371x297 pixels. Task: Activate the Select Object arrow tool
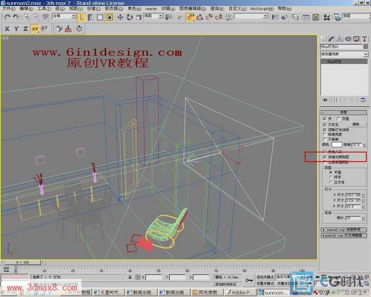(82, 18)
